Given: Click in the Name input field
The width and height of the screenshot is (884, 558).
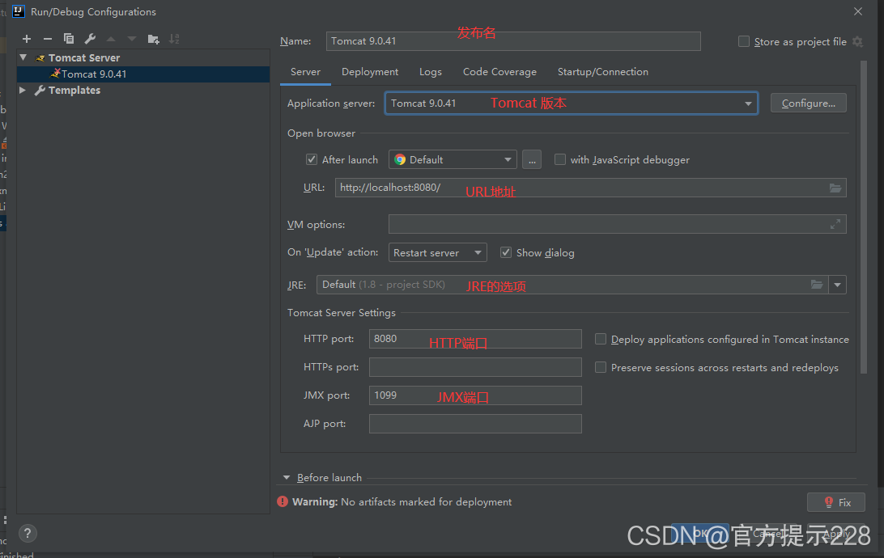Looking at the screenshot, I should (513, 41).
